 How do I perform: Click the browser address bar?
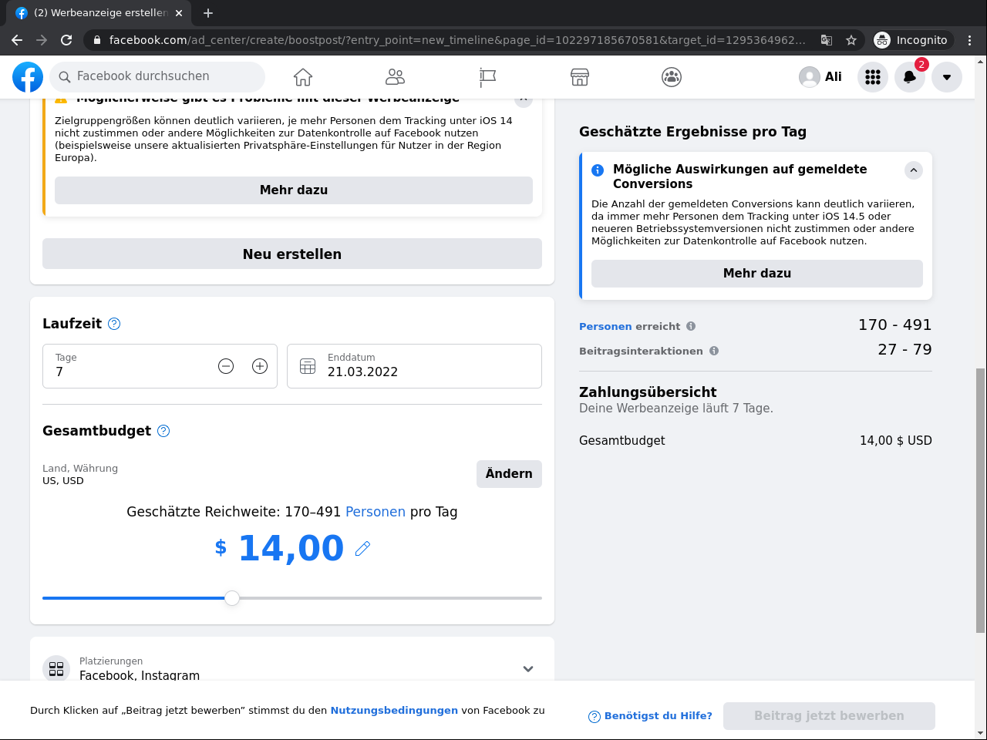[x=457, y=40]
